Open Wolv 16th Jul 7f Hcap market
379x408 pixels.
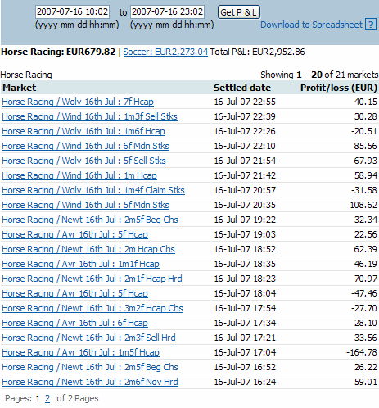[78, 102]
